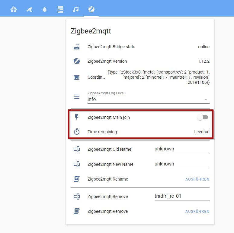Click the Bridge state router icon

pos(77,47)
